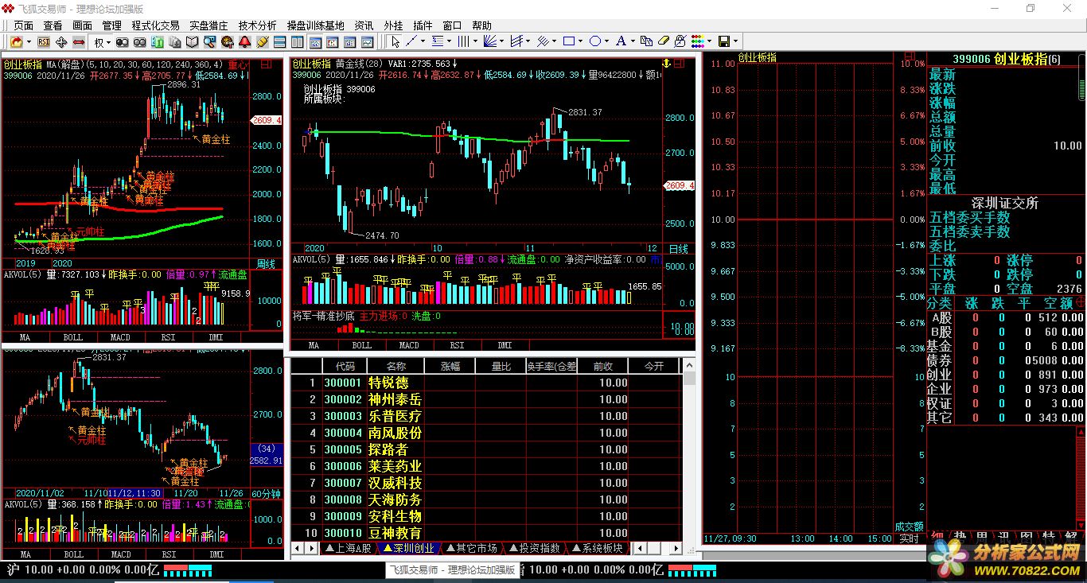Click the 涨幅 column header

point(450,366)
